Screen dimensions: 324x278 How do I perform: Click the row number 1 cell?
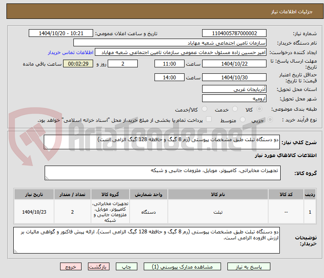pos(310,212)
